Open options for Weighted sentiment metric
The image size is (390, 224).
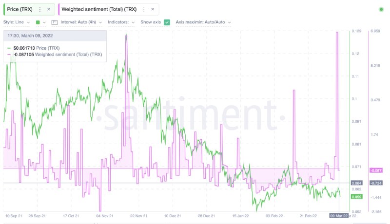(143, 9)
